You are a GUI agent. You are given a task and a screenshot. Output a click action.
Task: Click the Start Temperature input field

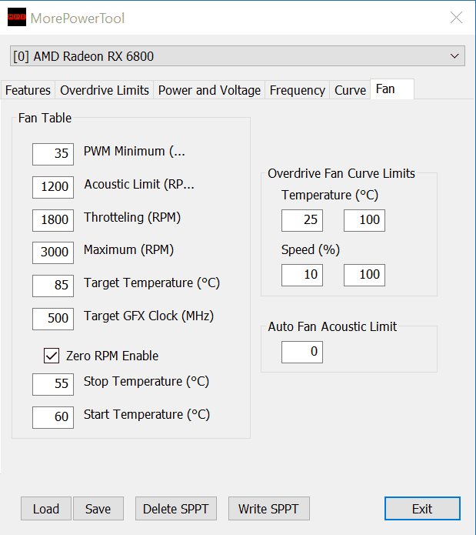click(x=53, y=417)
